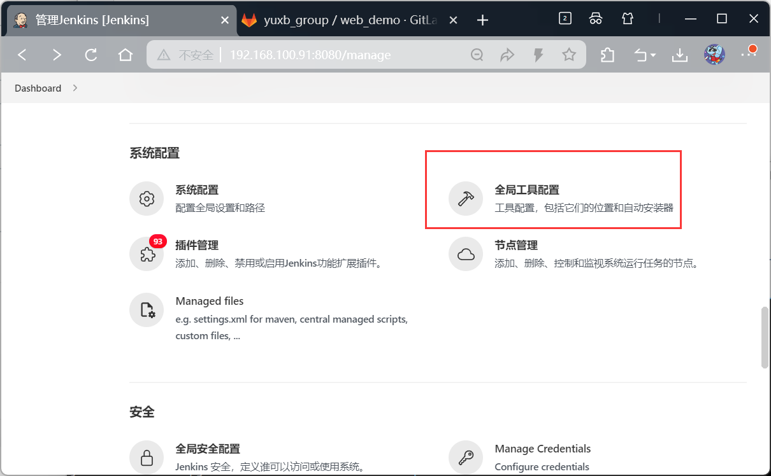
Task: Click the insecure warning triangle icon
Action: tap(164, 55)
